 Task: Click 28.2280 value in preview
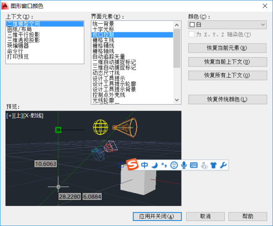(x=70, y=196)
